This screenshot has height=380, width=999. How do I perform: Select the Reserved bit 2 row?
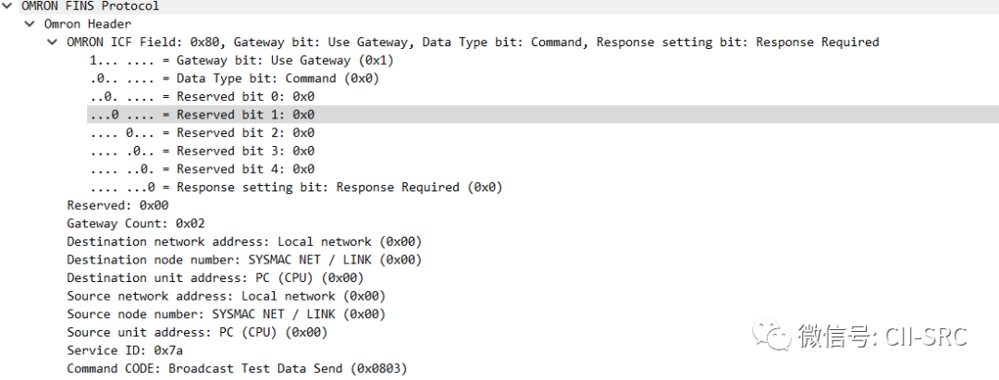click(202, 133)
